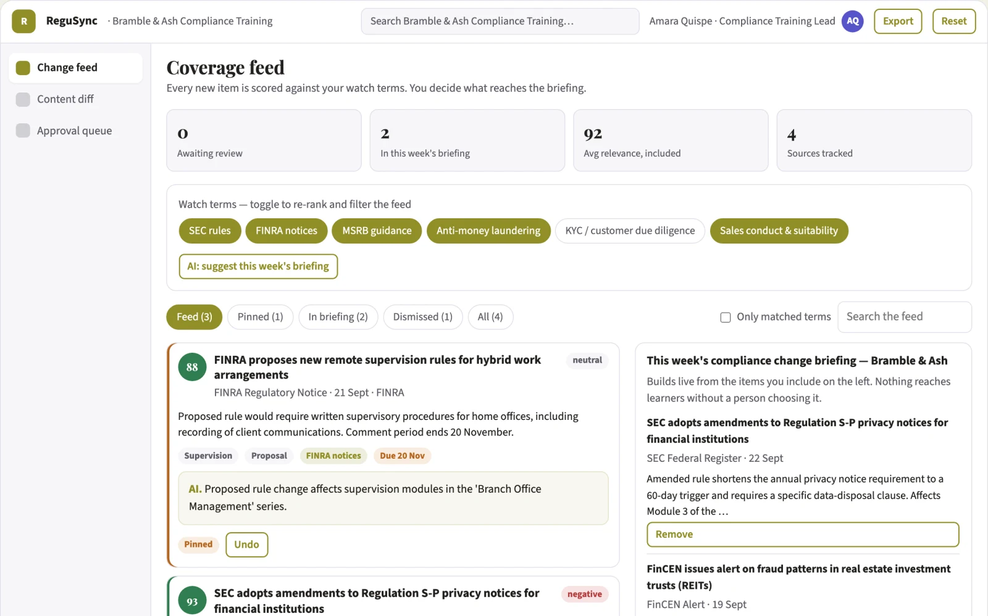Toggle Sales conduct & suitability watch term
Image resolution: width=988 pixels, height=616 pixels.
779,231
